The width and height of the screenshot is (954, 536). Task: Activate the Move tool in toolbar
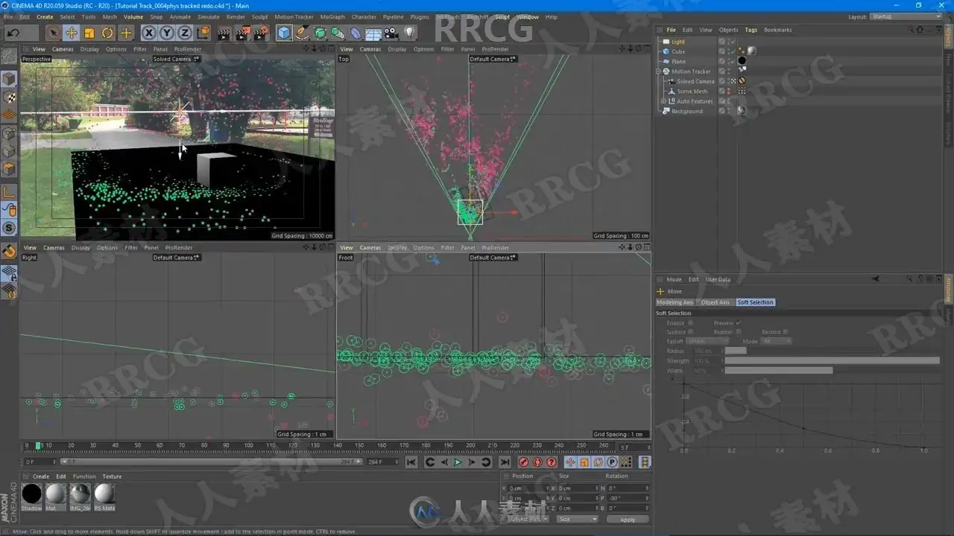[72, 33]
